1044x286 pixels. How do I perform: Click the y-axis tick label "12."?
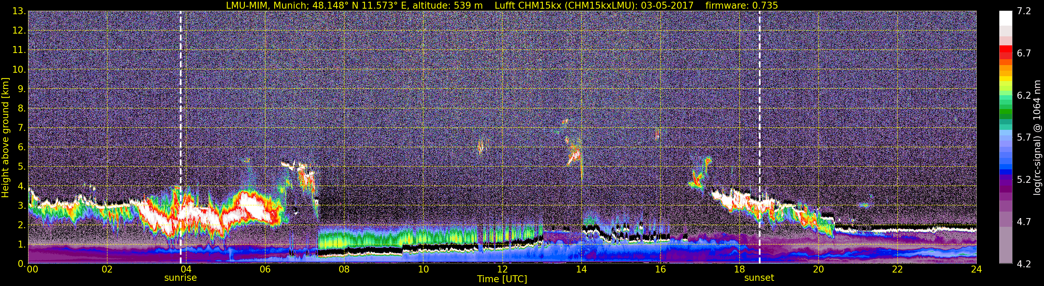pyautogui.click(x=19, y=30)
